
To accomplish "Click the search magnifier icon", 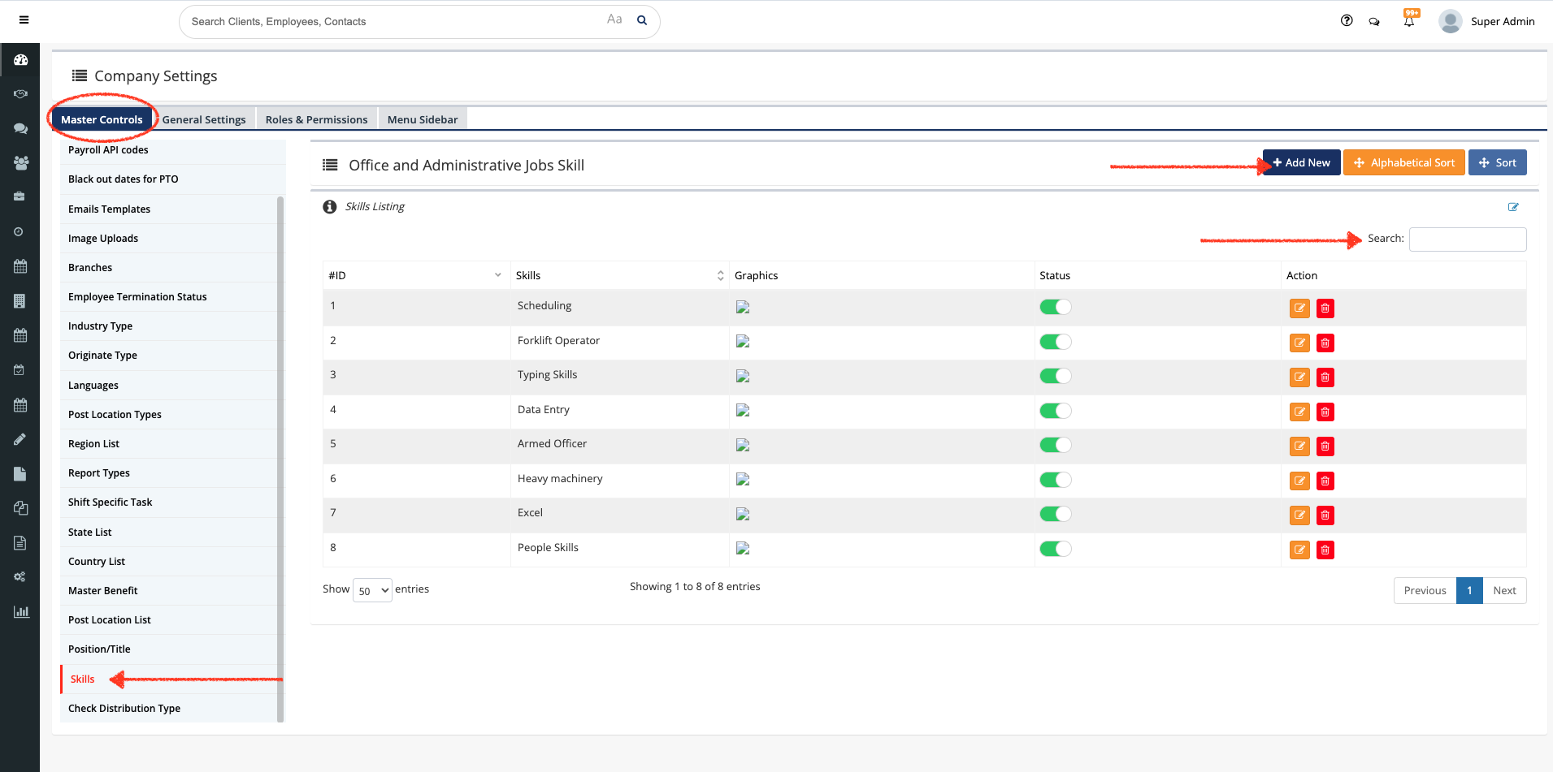I will pyautogui.click(x=642, y=20).
